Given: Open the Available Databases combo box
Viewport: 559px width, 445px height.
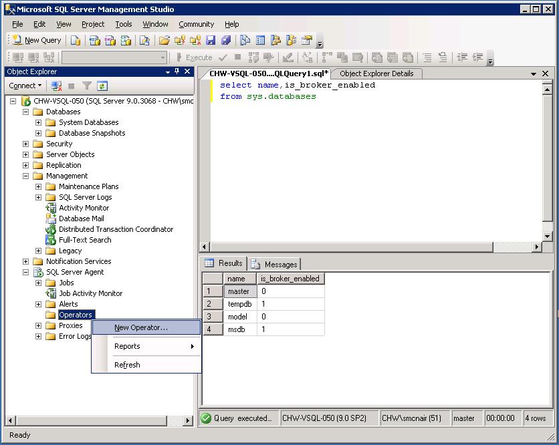Looking at the screenshot, I should click(114, 57).
